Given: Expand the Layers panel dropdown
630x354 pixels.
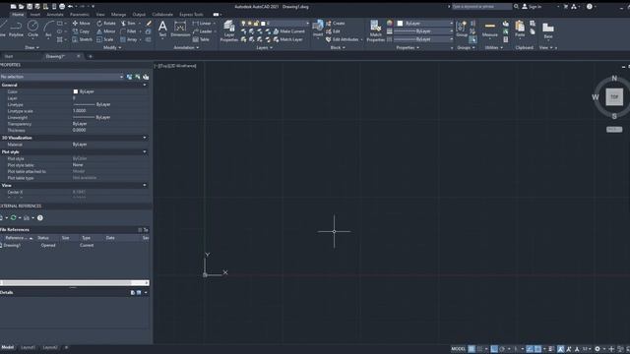Looking at the screenshot, I should click(264, 47).
